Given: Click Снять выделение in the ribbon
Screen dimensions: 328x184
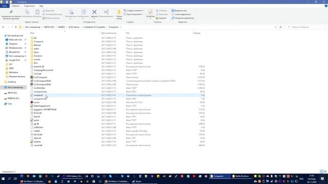Looking at the screenshot, I should (x=181, y=14).
